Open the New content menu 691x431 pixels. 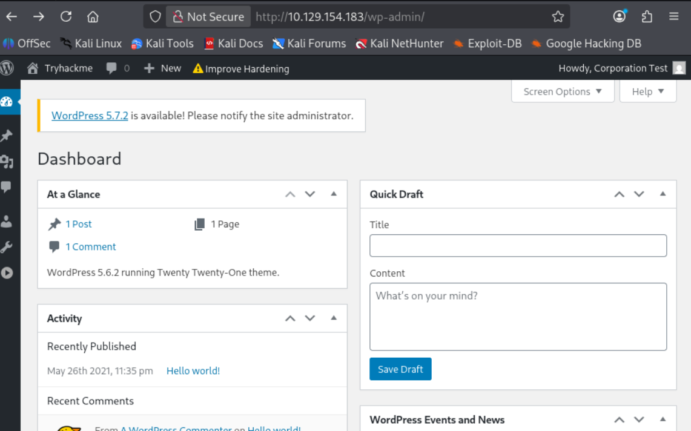(163, 68)
